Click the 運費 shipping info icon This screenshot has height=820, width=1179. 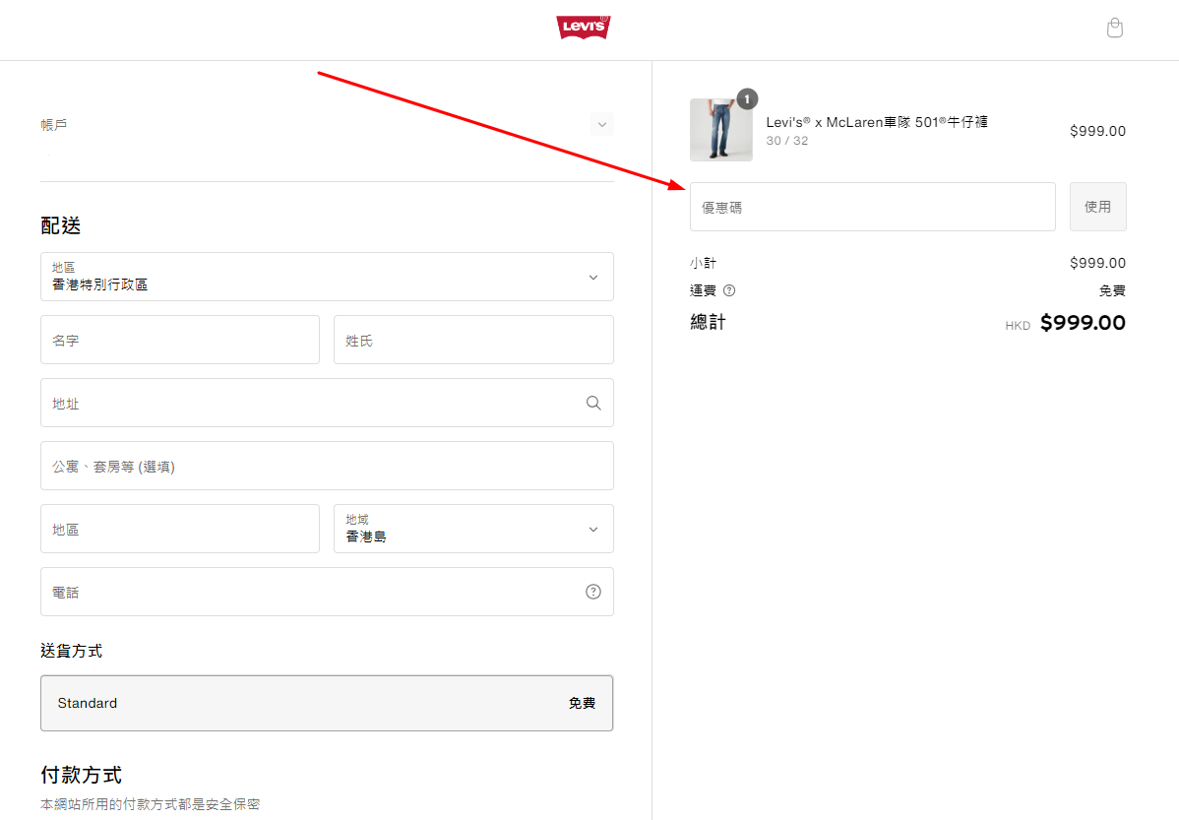point(728,290)
